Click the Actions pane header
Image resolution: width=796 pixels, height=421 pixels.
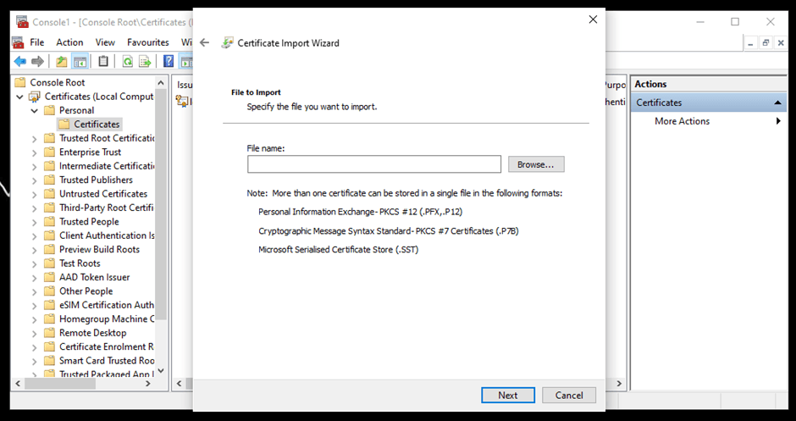click(x=709, y=85)
